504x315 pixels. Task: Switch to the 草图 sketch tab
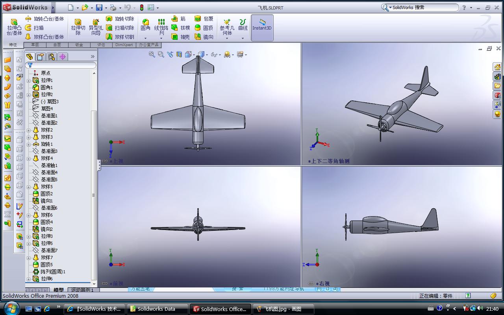click(35, 45)
